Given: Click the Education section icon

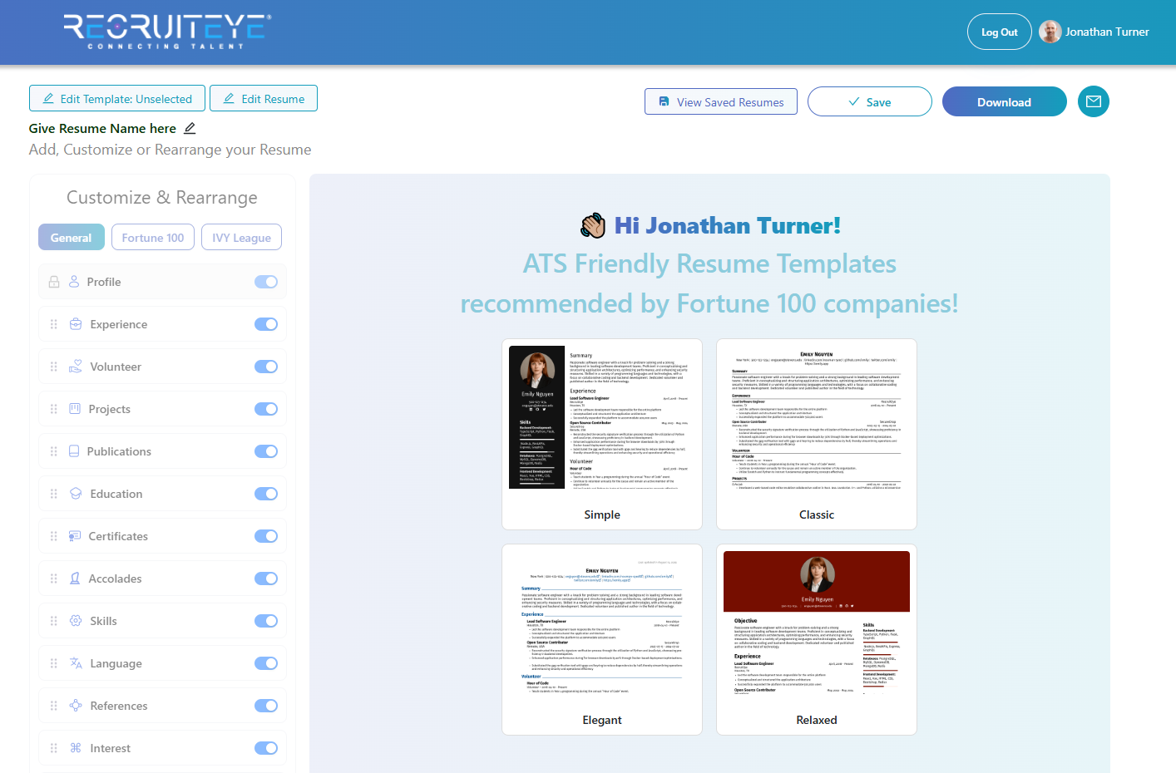Looking at the screenshot, I should point(76,494).
